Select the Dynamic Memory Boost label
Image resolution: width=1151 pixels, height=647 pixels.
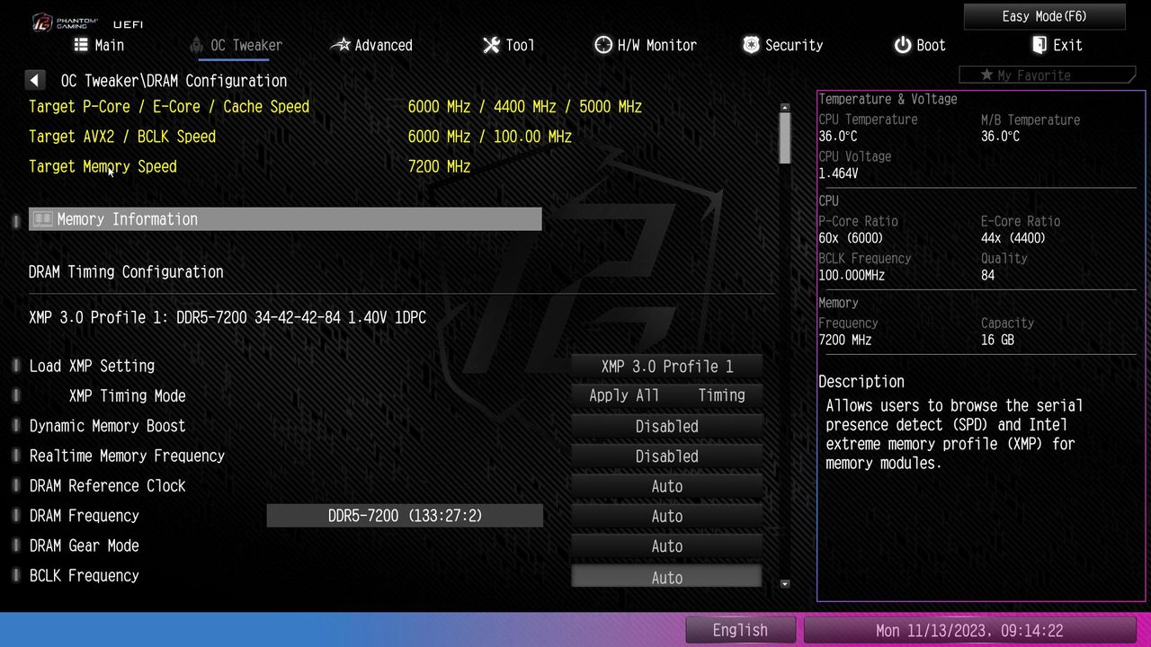pyautogui.click(x=107, y=426)
